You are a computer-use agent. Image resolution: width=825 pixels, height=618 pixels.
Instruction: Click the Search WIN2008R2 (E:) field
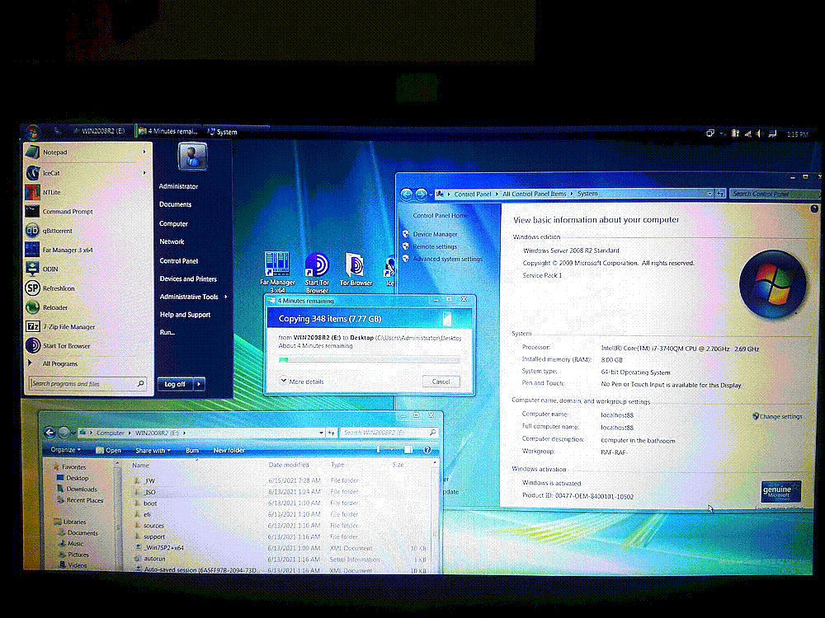(389, 433)
